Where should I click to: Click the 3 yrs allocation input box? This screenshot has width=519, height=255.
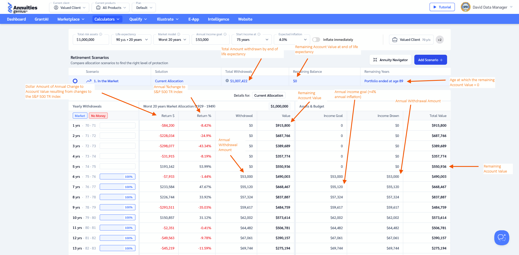click(117, 146)
